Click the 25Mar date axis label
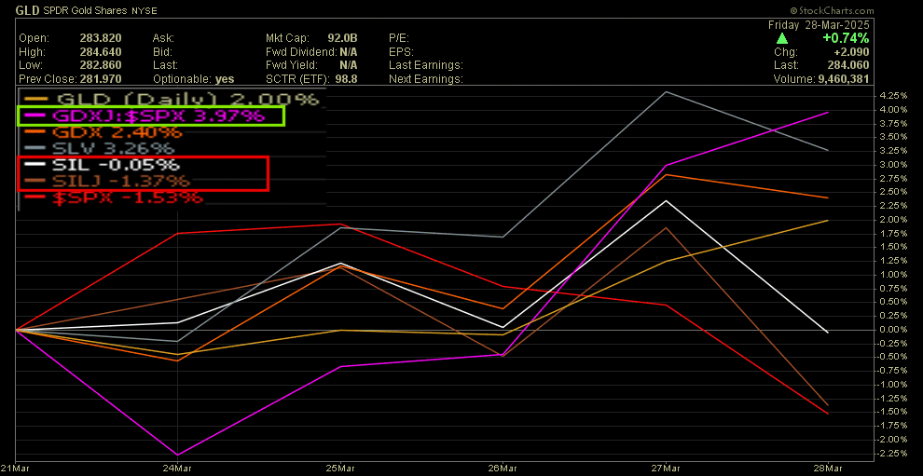 pos(340,468)
